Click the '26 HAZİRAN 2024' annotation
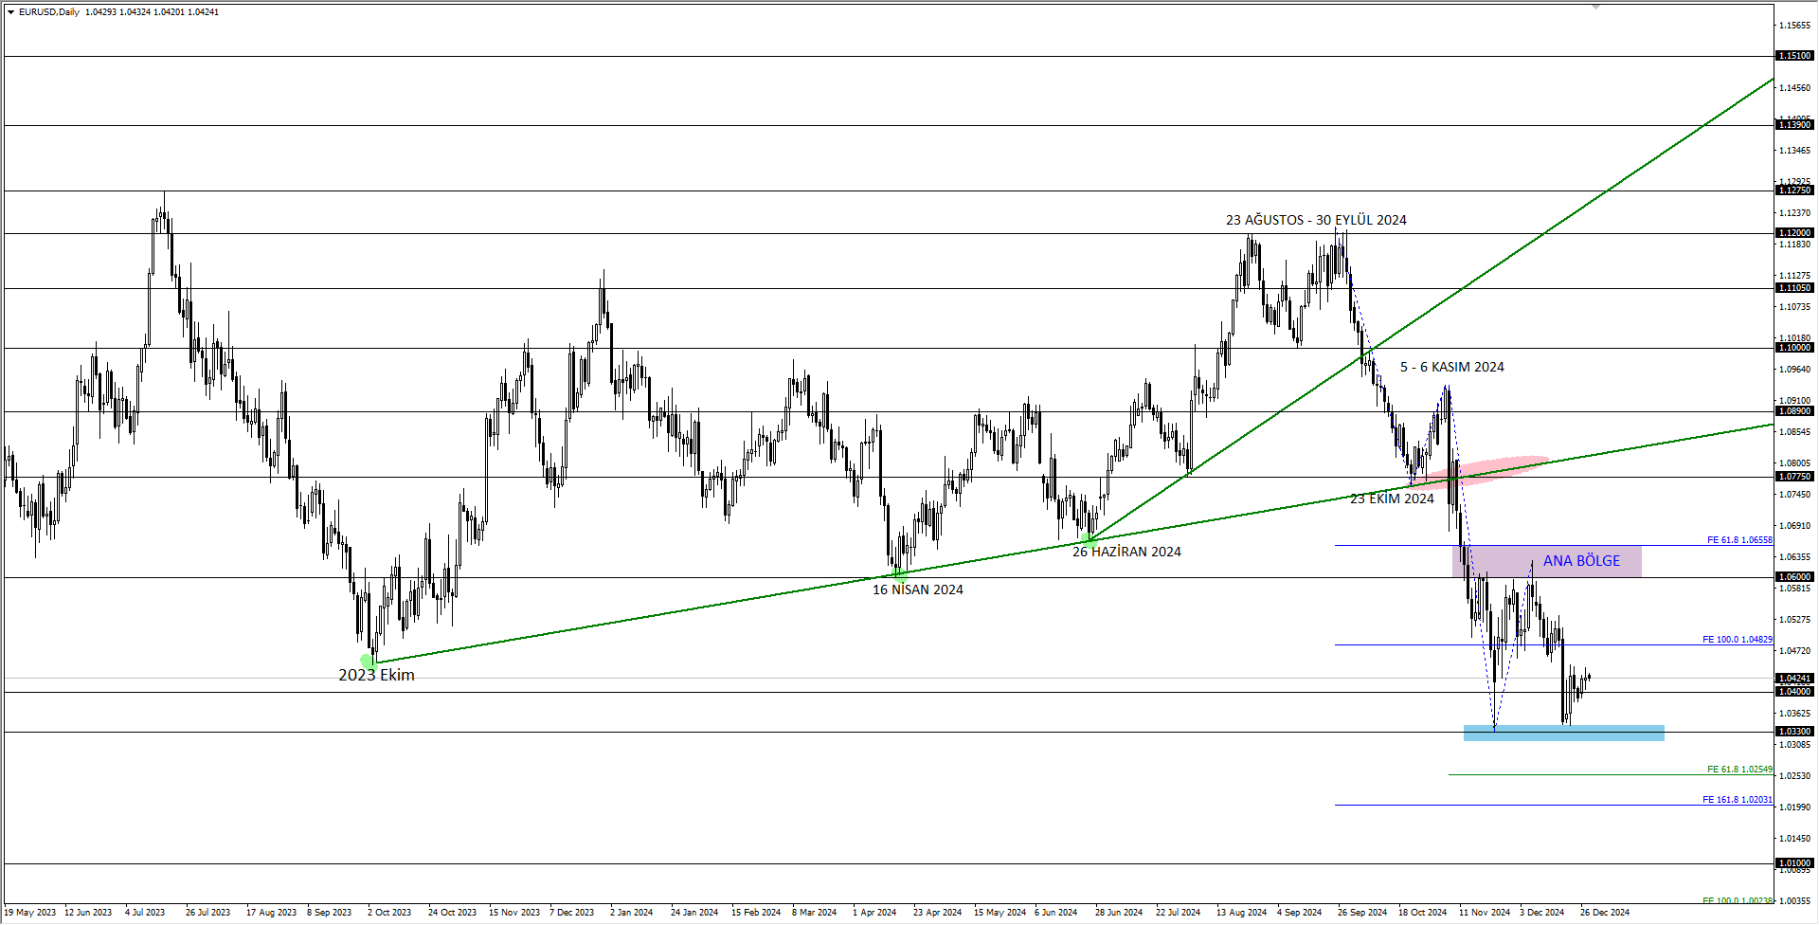 (1126, 552)
